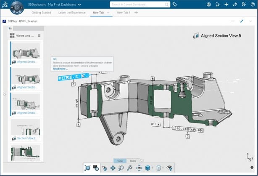The height and width of the screenshot is (176, 258).
Task: Select the New Tab tab
Action: (x=98, y=13)
